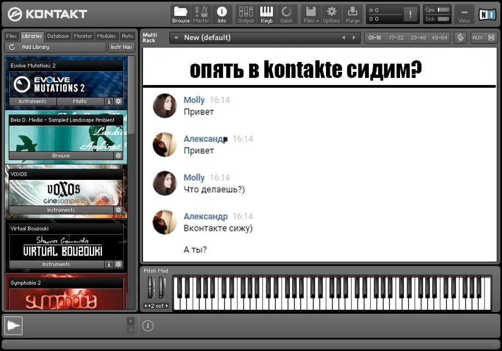Click the Evolve Mutations 2 banner
Viewport: 502px width, 351px height.
pos(66,84)
